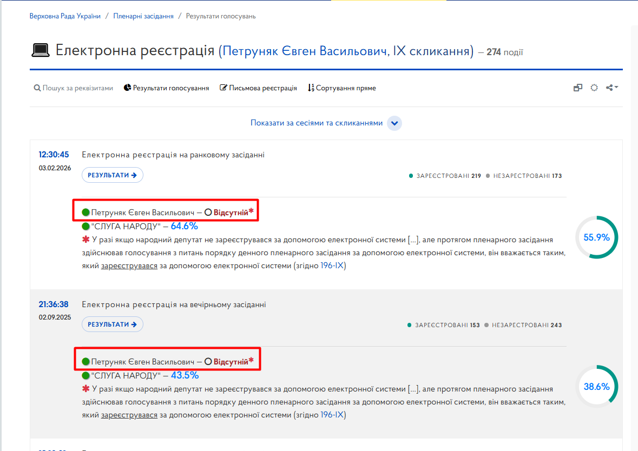Open the Верховна Рада України breadcrumb link
The width and height of the screenshot is (638, 451).
click(x=65, y=16)
